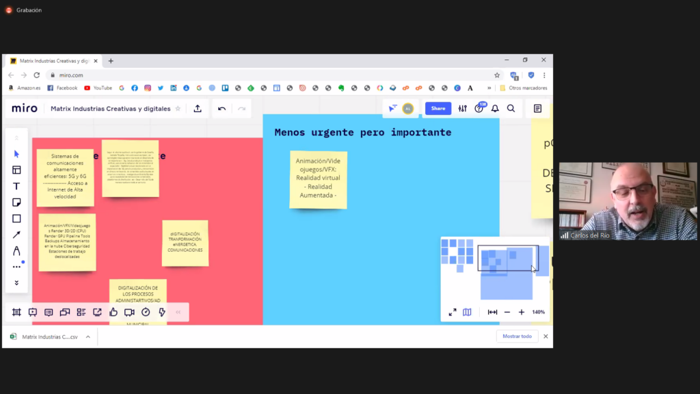
Task: Click Mostrar todo downloads button
Action: click(x=517, y=337)
